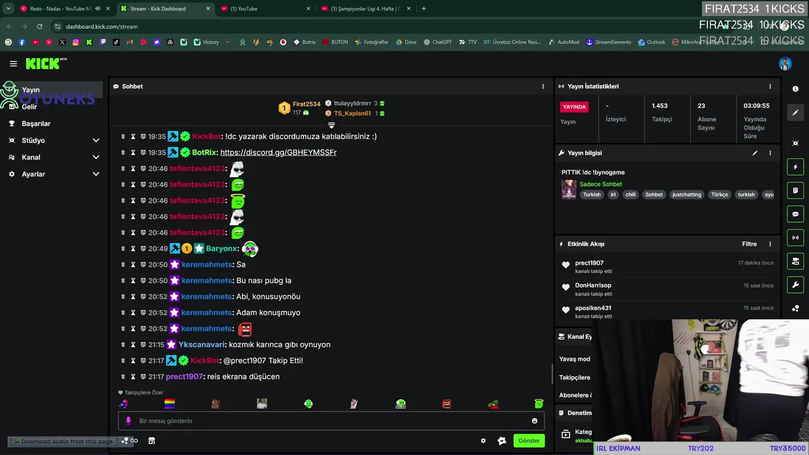Toggle the chat bubble panel icon
Viewport: 809px width, 455px height.
795,214
